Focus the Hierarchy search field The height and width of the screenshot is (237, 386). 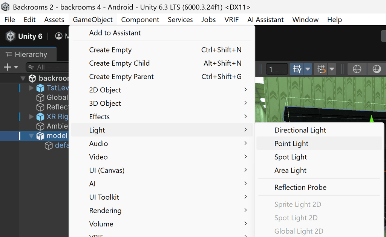[x=47, y=67]
